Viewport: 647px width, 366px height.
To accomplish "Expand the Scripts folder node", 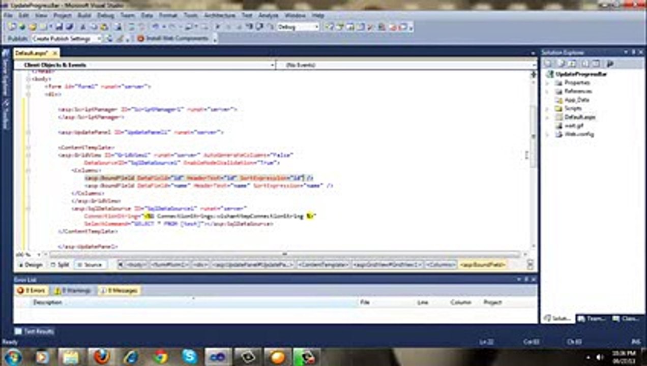I will coord(547,109).
